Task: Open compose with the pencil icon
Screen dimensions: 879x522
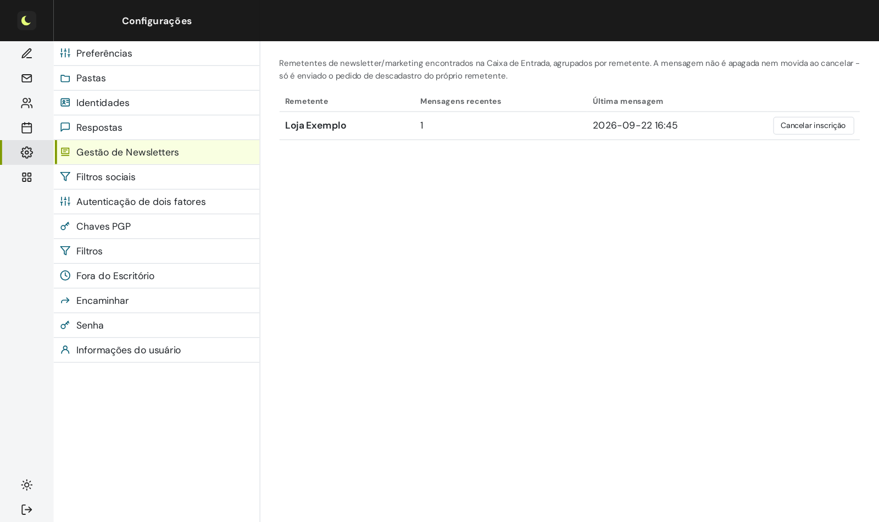Action: click(26, 53)
